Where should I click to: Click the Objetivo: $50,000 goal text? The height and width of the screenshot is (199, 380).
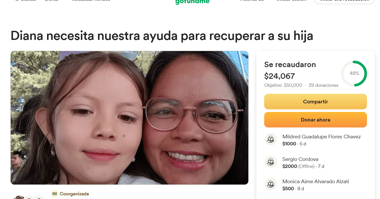pos(283,85)
